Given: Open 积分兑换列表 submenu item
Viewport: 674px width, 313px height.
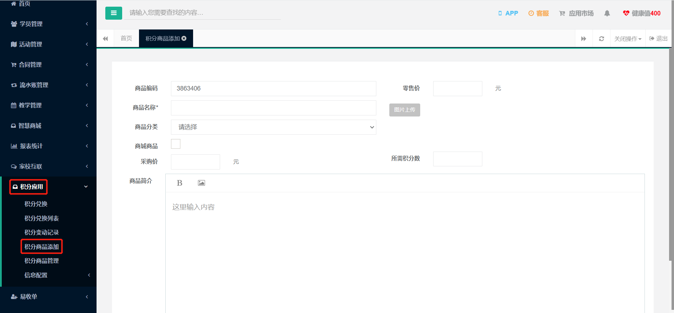Looking at the screenshot, I should coord(41,218).
